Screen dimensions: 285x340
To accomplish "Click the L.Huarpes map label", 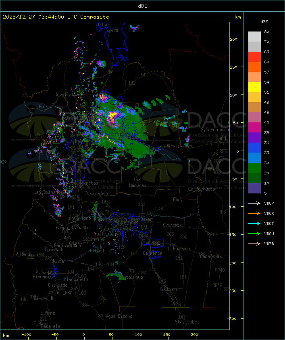I will coord(179,249).
